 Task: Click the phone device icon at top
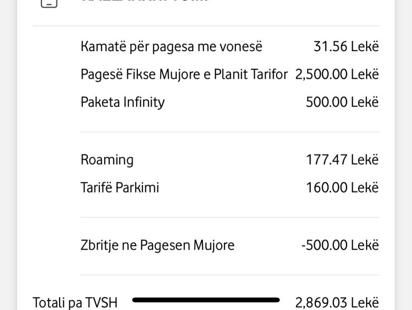49,3
